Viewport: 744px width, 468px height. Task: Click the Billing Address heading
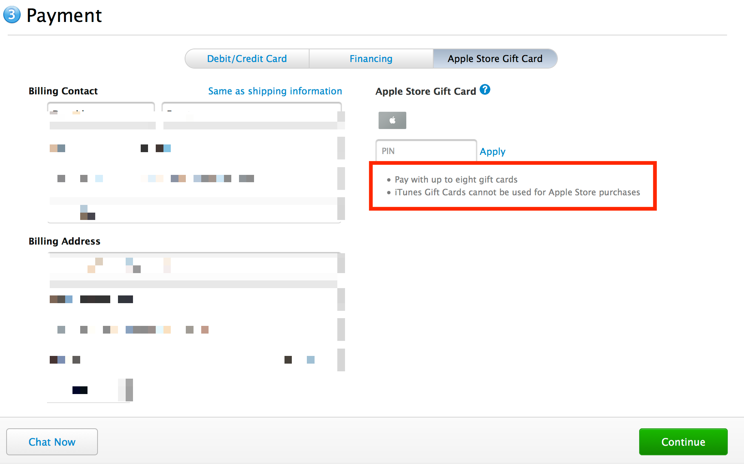pyautogui.click(x=64, y=241)
